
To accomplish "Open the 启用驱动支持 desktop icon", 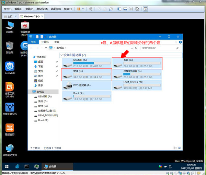I will pyautogui.click(x=10, y=150).
